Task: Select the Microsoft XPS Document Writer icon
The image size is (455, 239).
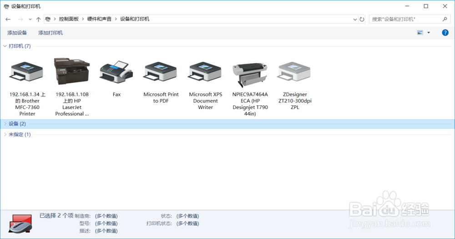Action: (205, 72)
